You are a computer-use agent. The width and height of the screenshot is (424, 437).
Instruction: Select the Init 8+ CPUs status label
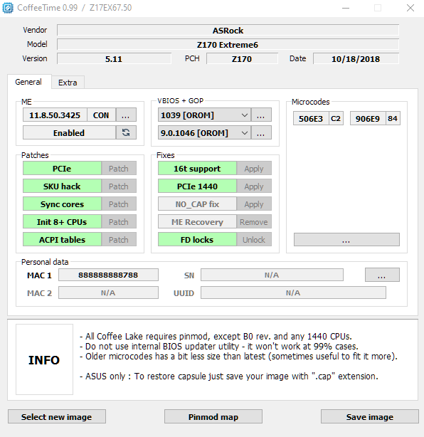62,222
